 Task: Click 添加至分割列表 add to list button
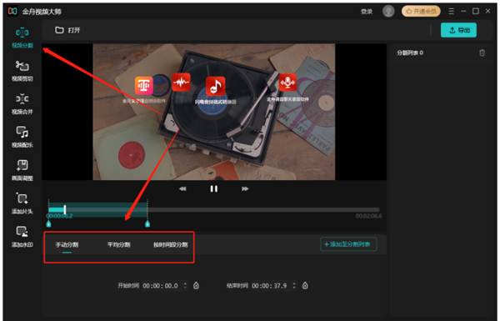click(x=348, y=244)
